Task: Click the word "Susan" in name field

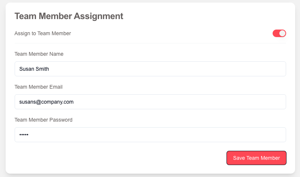Action: click(x=27, y=69)
